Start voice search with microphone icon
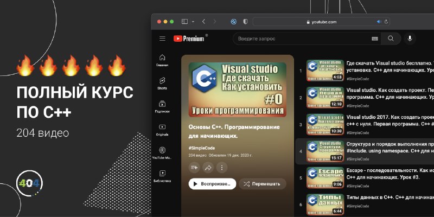Viewport: 434px width, 217px height. coord(410,39)
